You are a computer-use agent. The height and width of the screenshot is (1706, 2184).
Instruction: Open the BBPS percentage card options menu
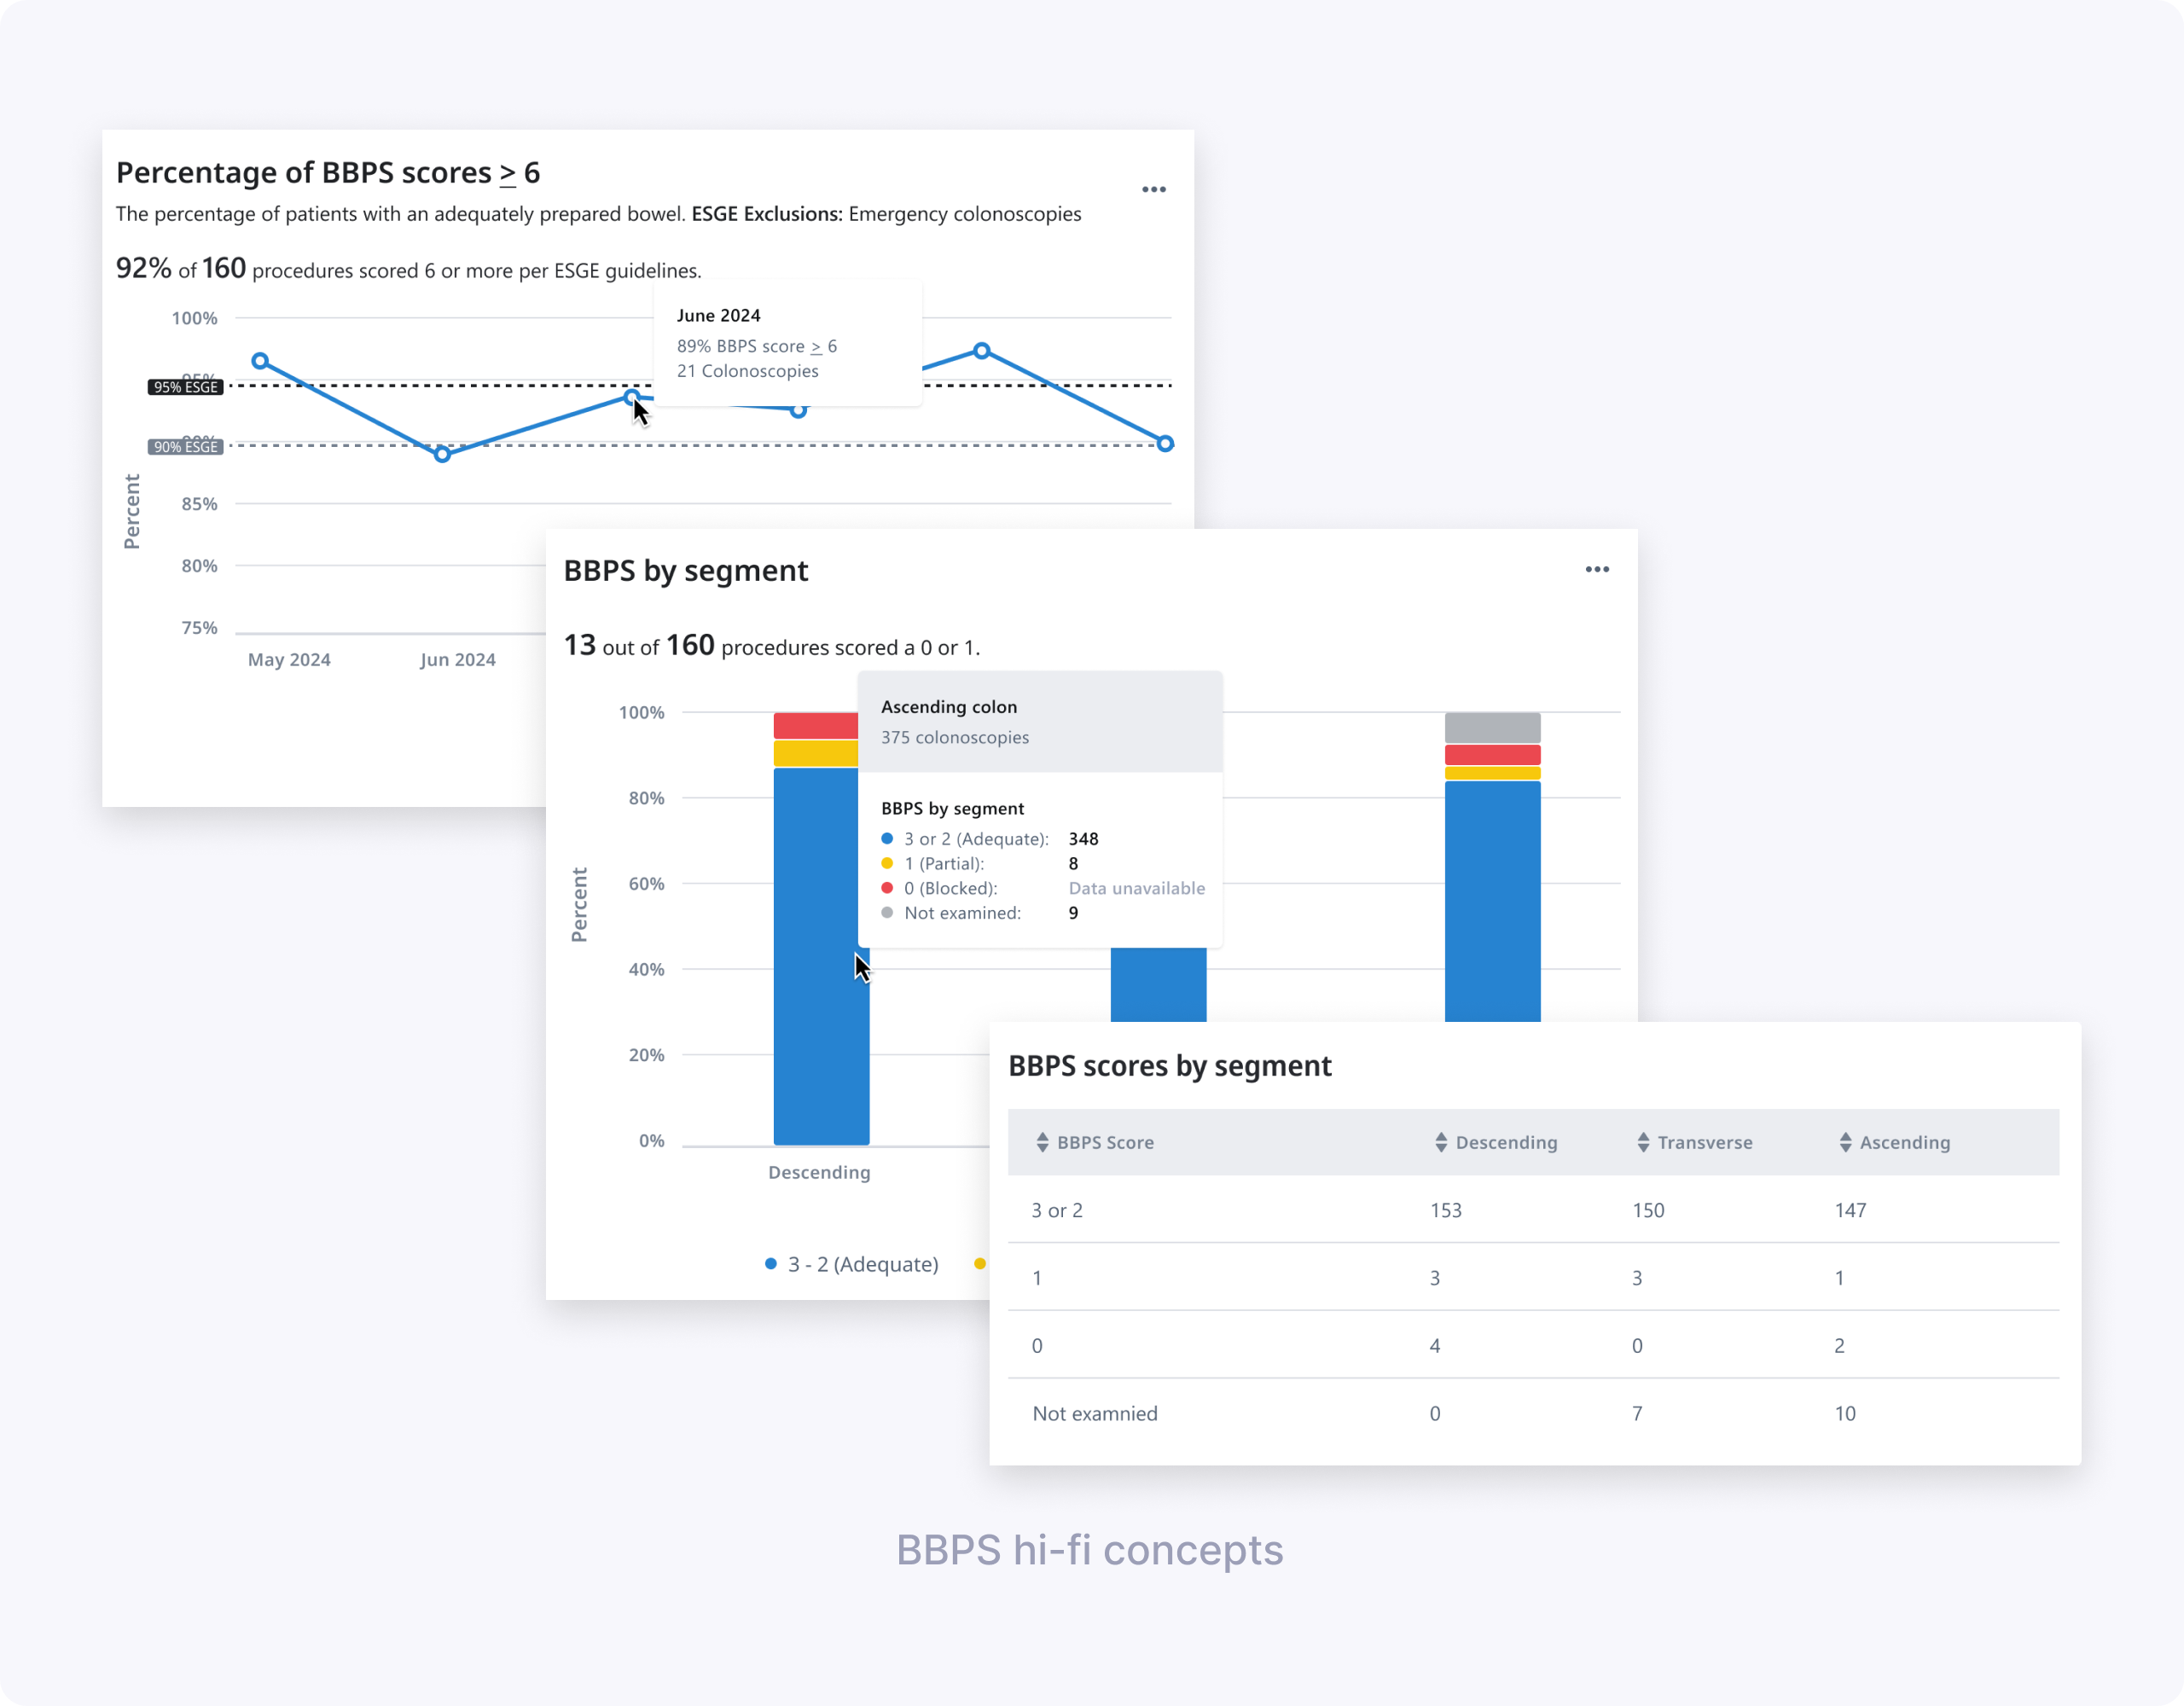tap(1153, 190)
